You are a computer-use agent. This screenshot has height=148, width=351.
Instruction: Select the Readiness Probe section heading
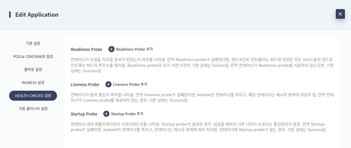click(87, 49)
